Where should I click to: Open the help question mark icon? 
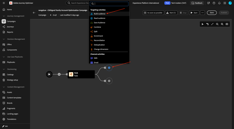click(214, 3)
